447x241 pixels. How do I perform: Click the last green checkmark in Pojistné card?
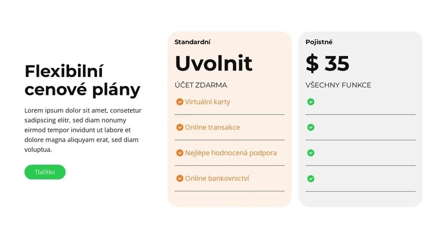(311, 178)
